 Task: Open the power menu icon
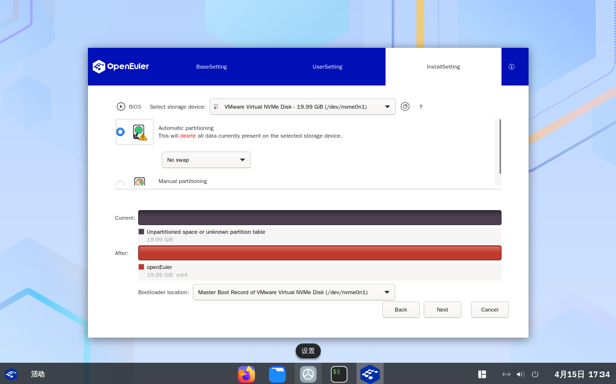point(535,374)
